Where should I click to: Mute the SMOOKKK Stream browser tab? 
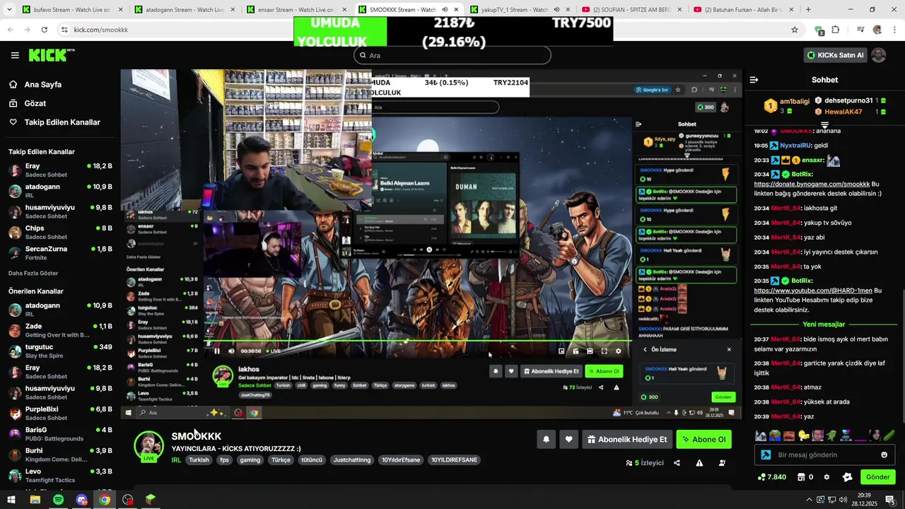(x=445, y=10)
